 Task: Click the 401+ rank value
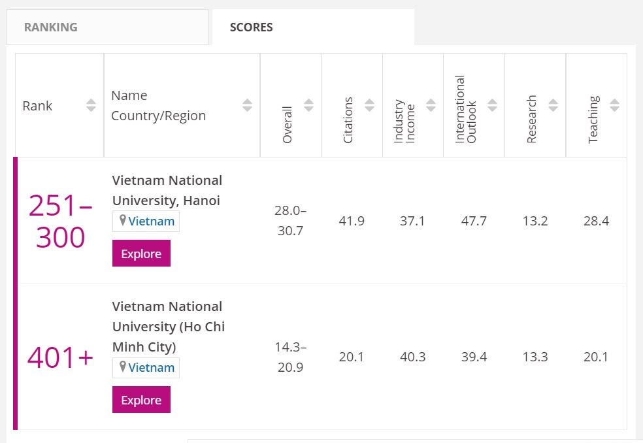(x=60, y=357)
